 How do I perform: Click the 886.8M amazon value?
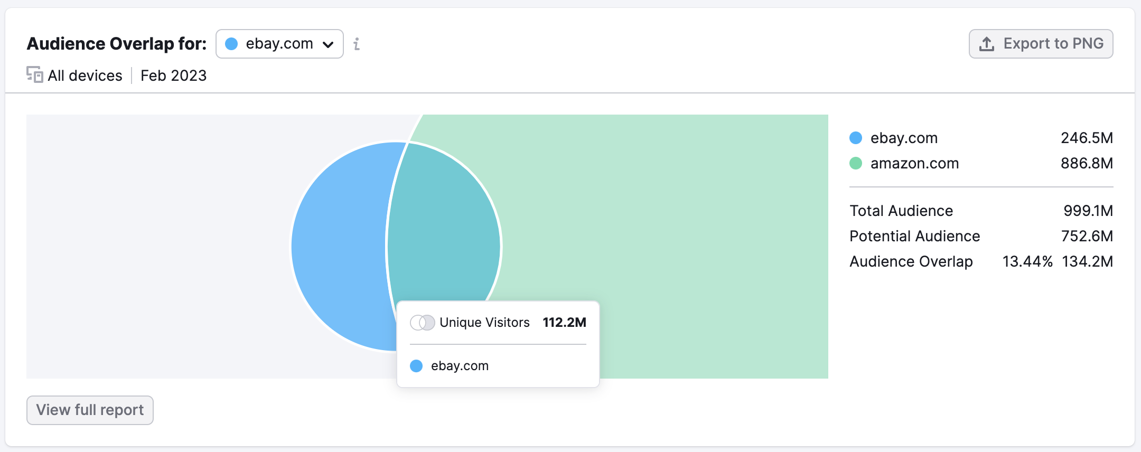click(1087, 163)
